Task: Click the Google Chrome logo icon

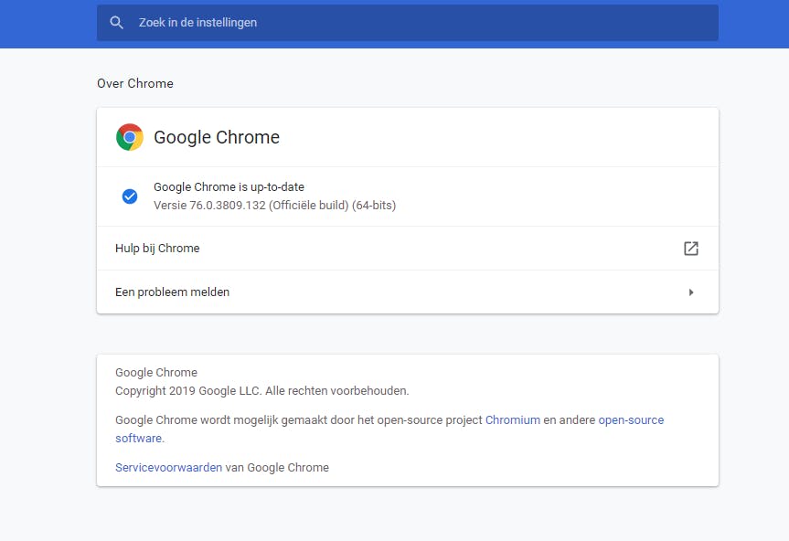Action: [130, 137]
